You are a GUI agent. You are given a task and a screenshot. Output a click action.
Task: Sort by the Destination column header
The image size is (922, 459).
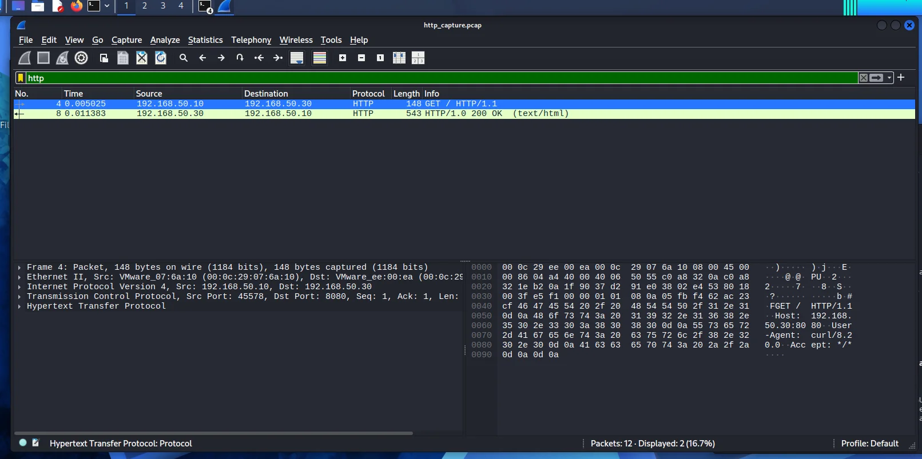tap(296, 94)
